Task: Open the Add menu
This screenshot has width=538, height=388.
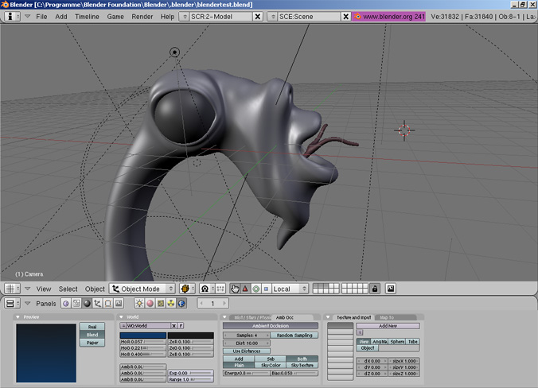Action: point(61,17)
